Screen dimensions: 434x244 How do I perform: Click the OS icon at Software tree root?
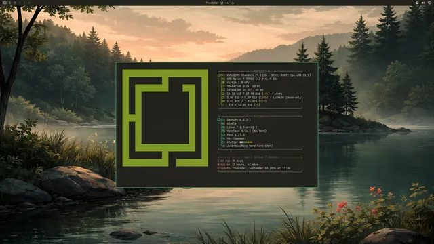[218, 119]
